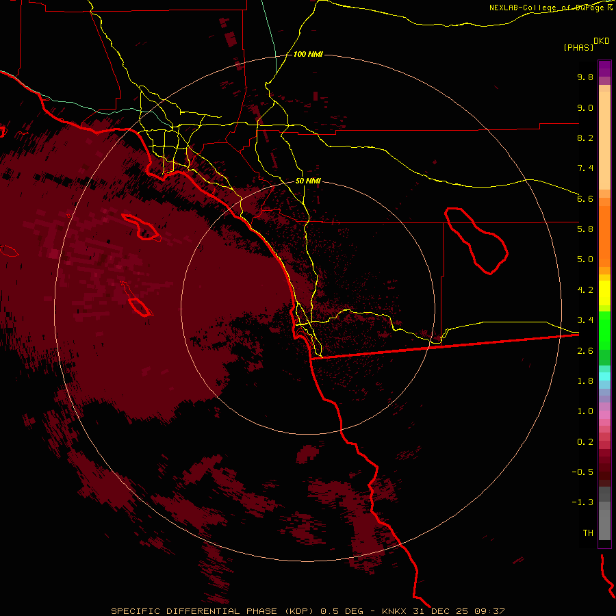Click the 3.4 scale value
This screenshot has width=616, height=616.
(x=585, y=320)
